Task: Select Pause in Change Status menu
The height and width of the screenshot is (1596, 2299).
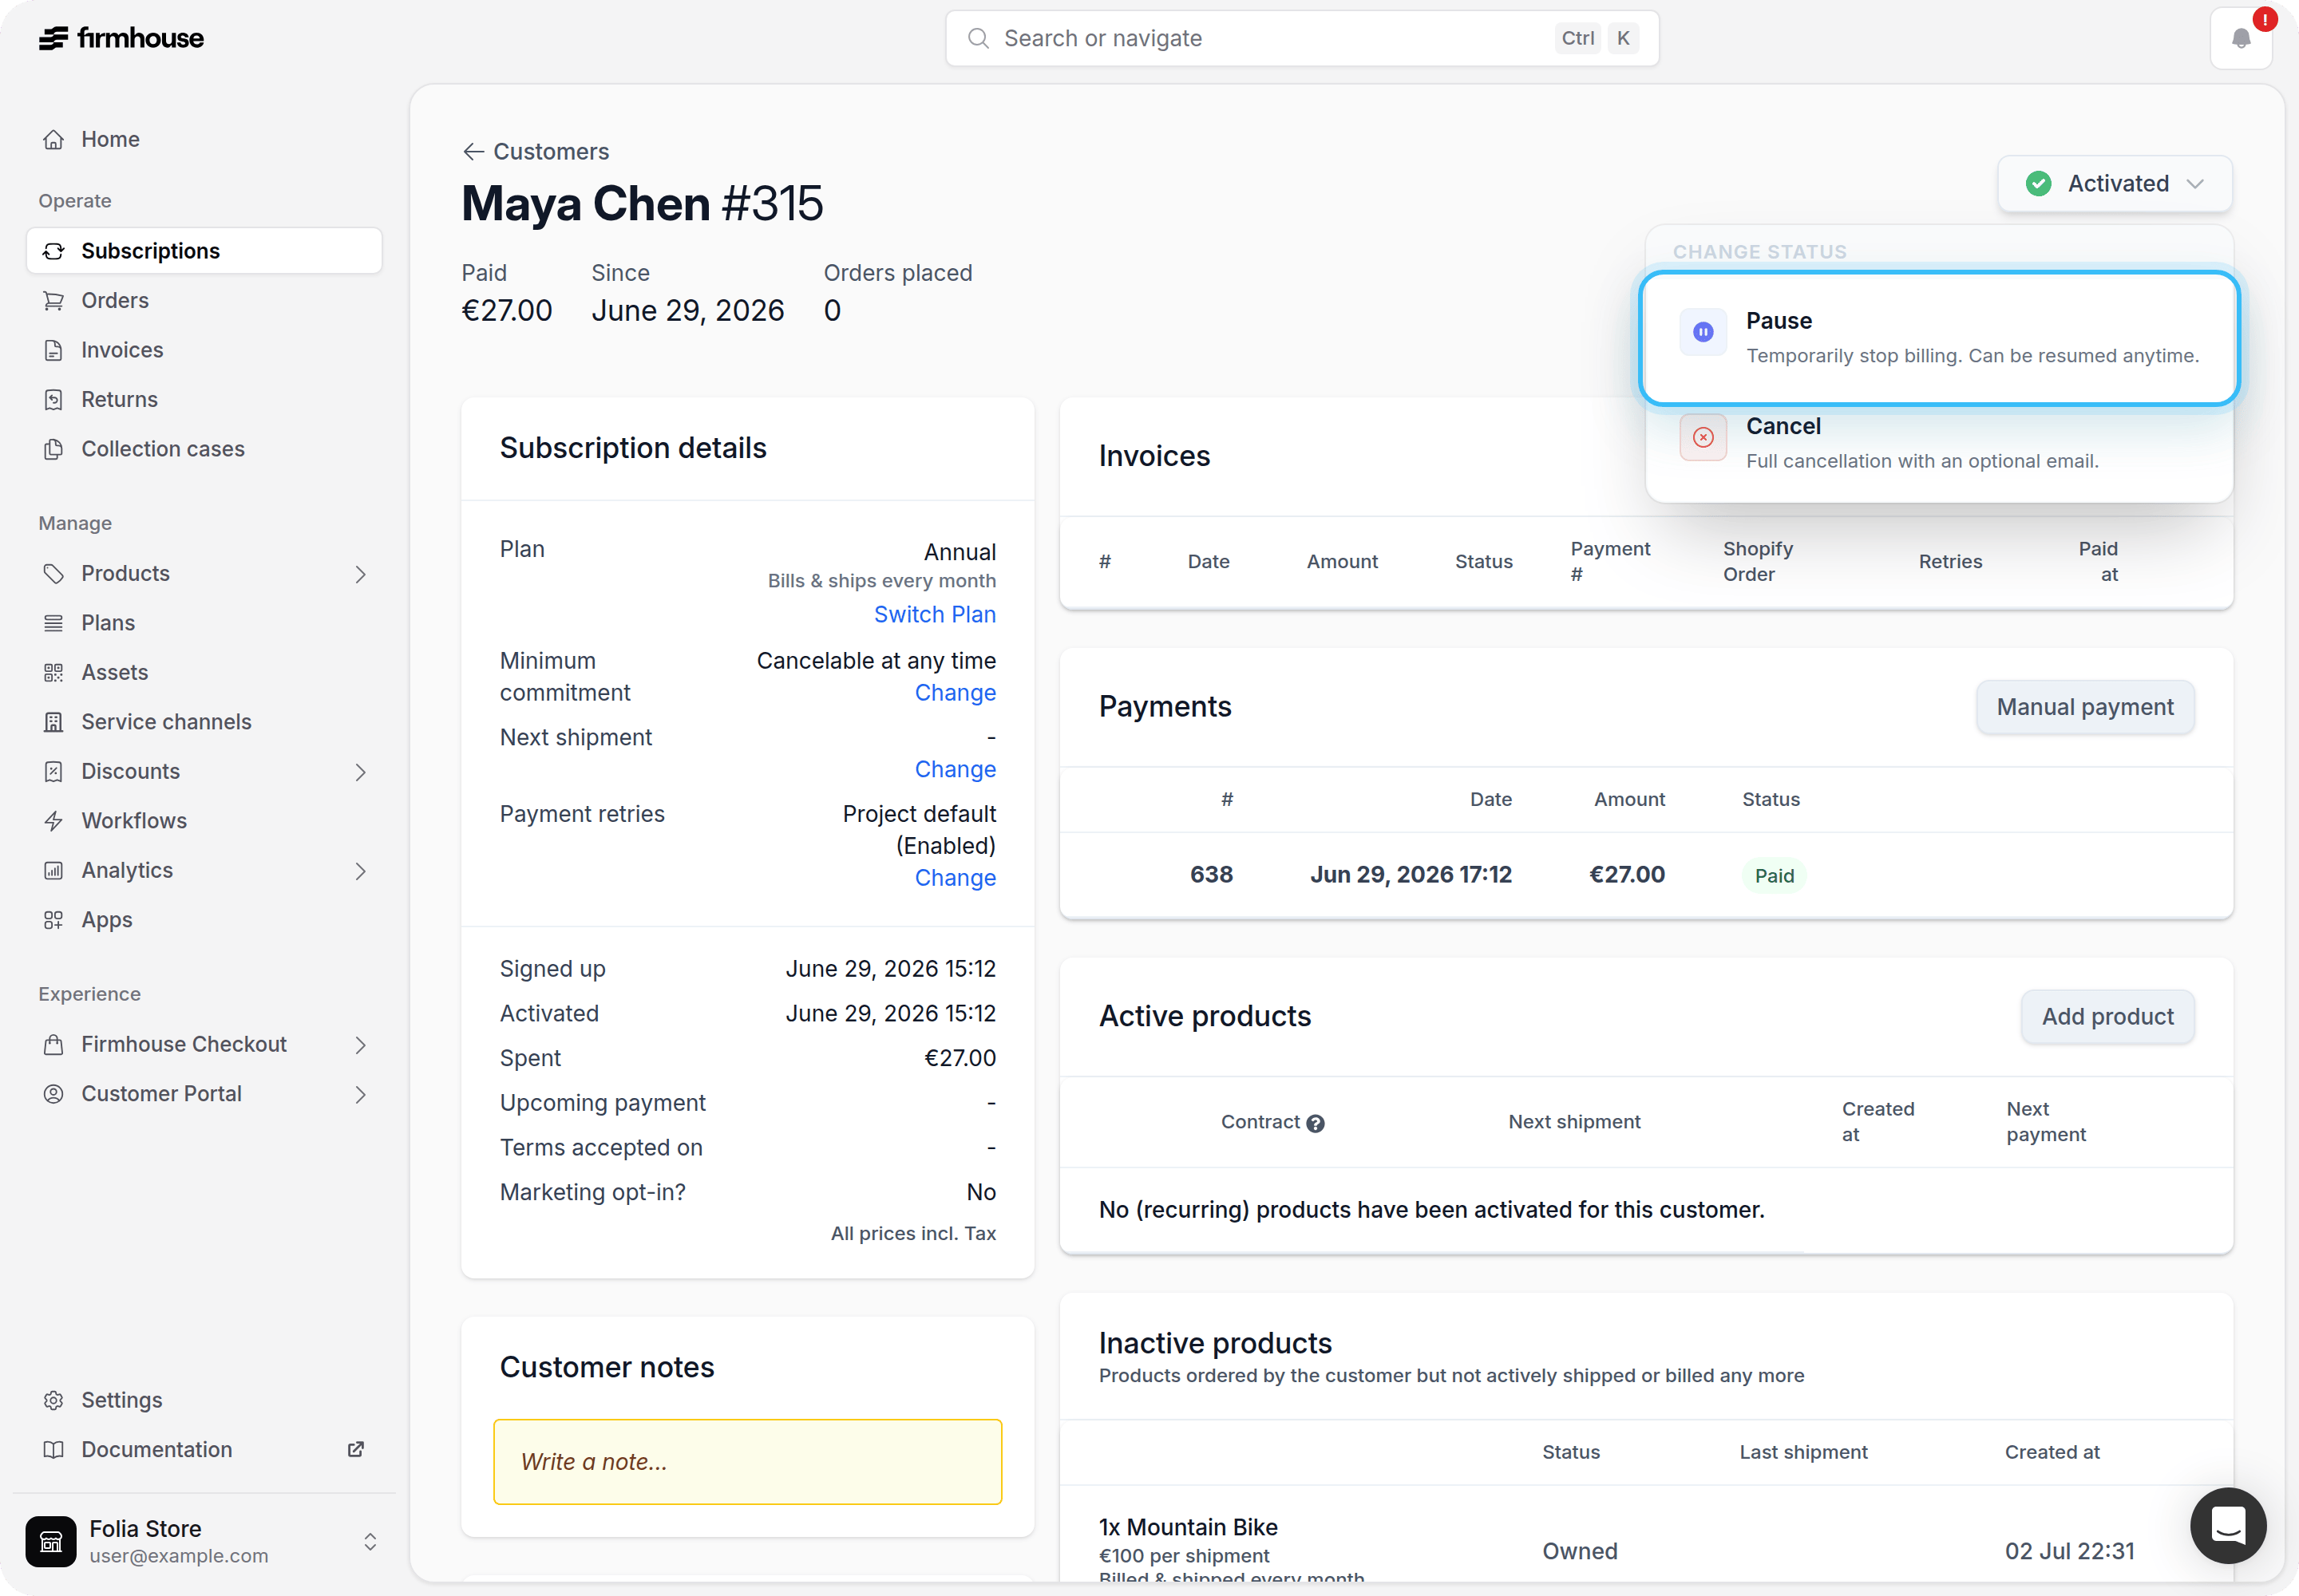Action: (x=1939, y=338)
